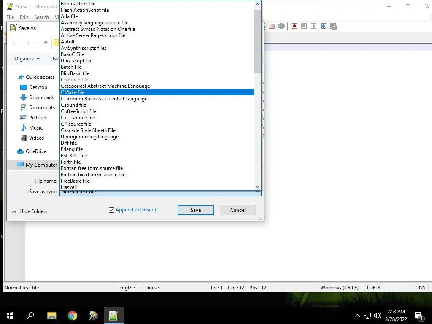Viewport: 432px width, 324px height.
Task: Choose highlighted 'CMake file' type
Action: pos(157,92)
